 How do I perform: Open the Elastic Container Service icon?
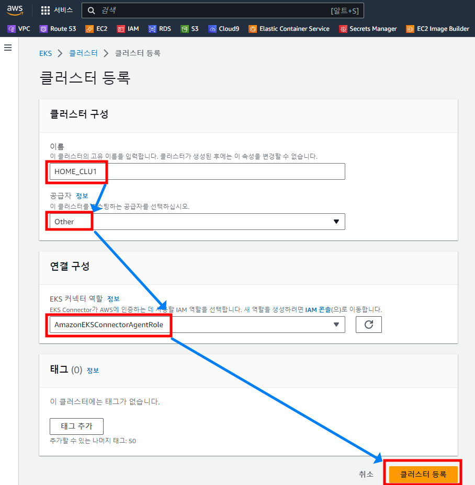[253, 29]
